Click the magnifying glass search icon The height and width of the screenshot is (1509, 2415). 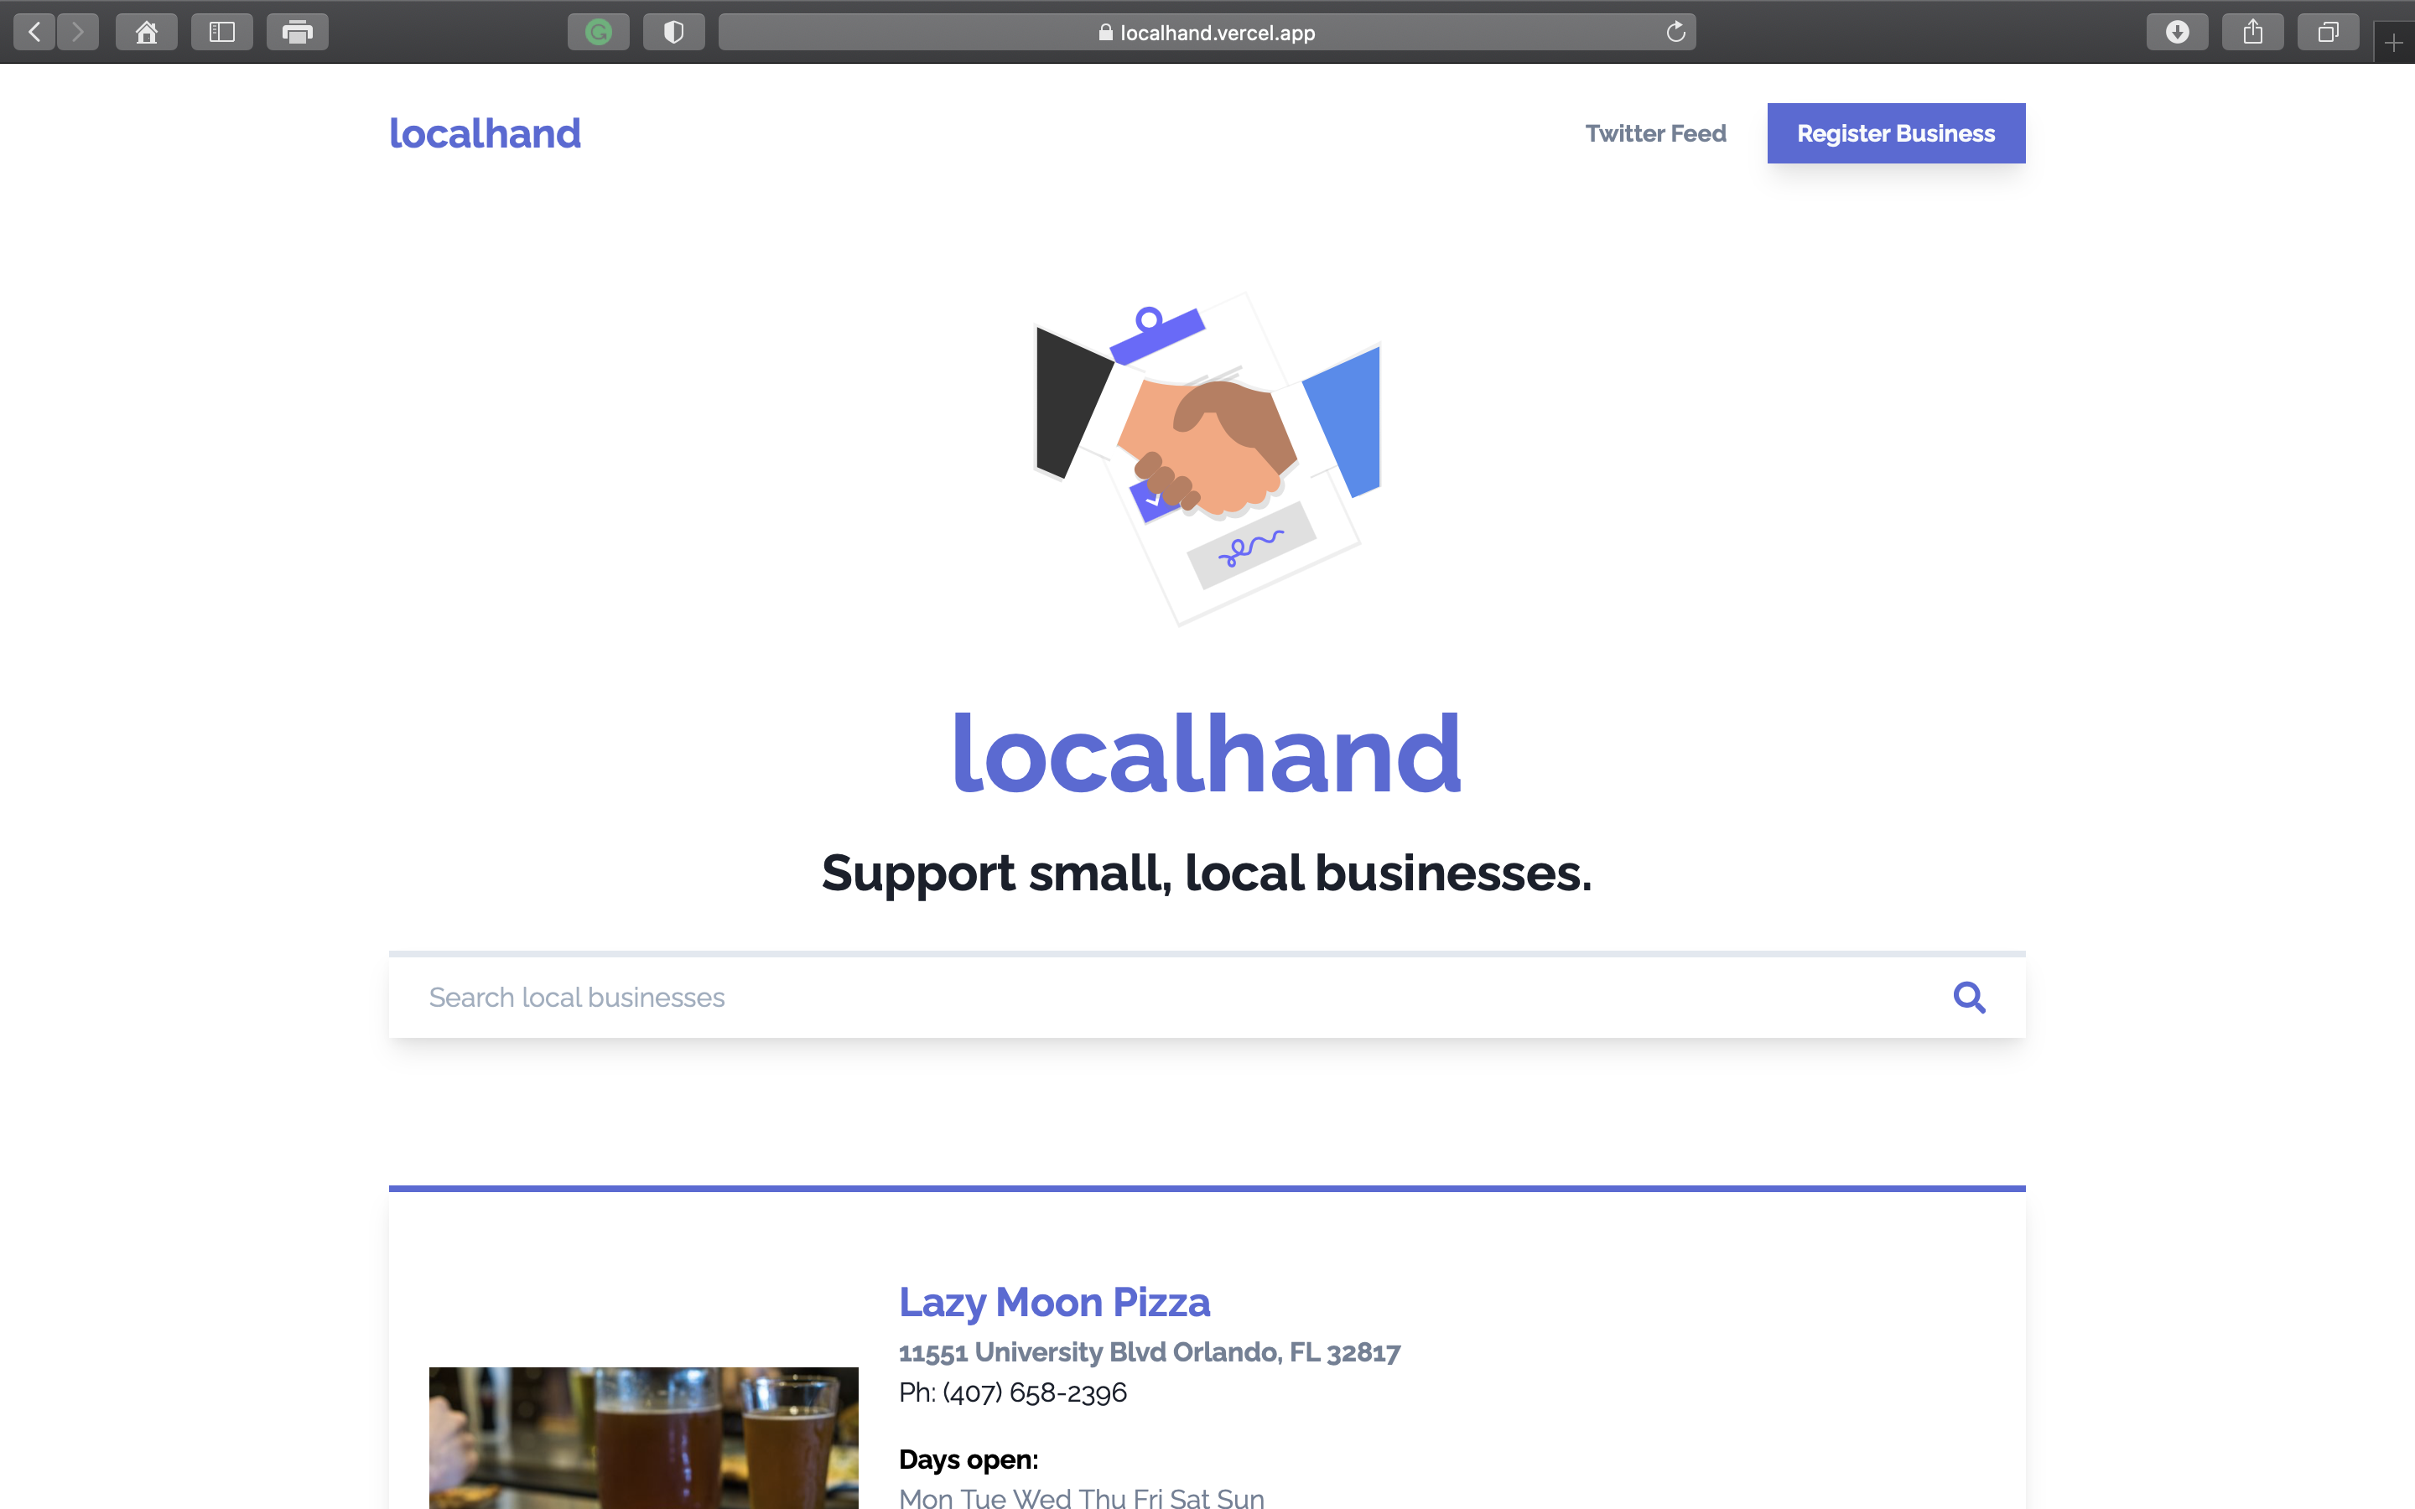(x=1969, y=997)
